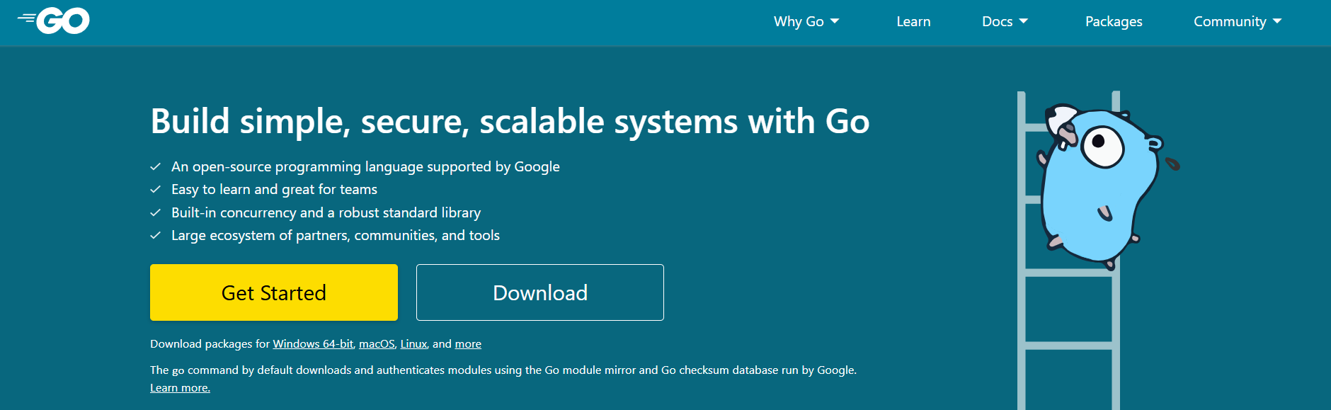Expand the Why Go dropdown arrow
The height and width of the screenshot is (410, 1331).
(x=835, y=21)
